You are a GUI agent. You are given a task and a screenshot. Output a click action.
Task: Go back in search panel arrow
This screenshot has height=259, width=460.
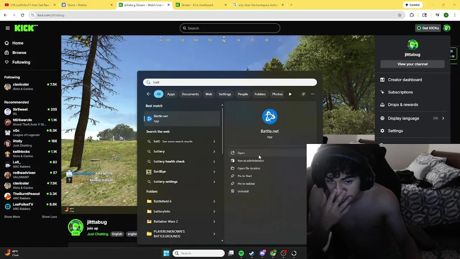[149, 94]
